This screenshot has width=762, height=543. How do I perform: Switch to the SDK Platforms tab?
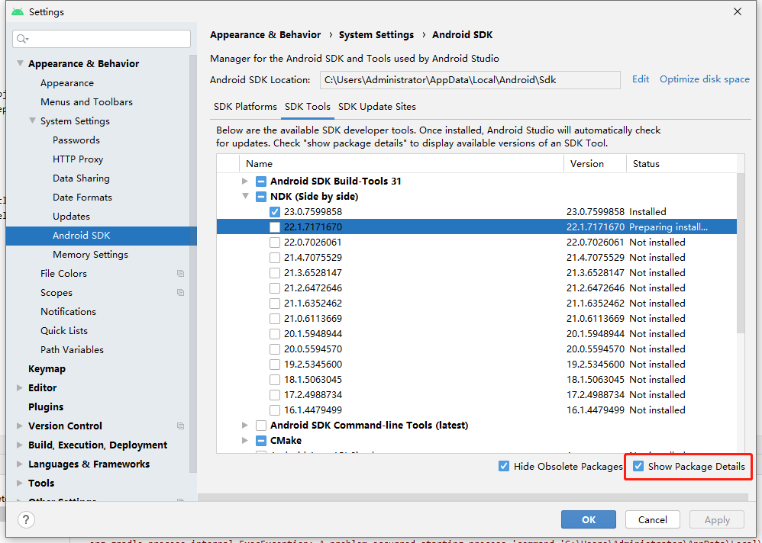(245, 107)
